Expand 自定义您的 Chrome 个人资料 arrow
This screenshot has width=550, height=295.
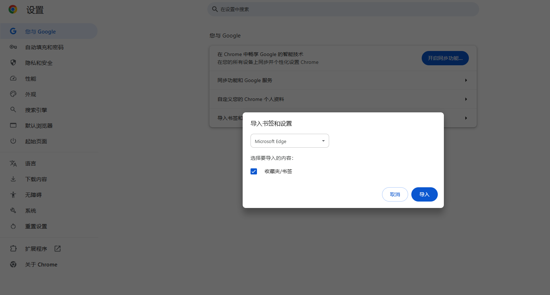pyautogui.click(x=466, y=99)
